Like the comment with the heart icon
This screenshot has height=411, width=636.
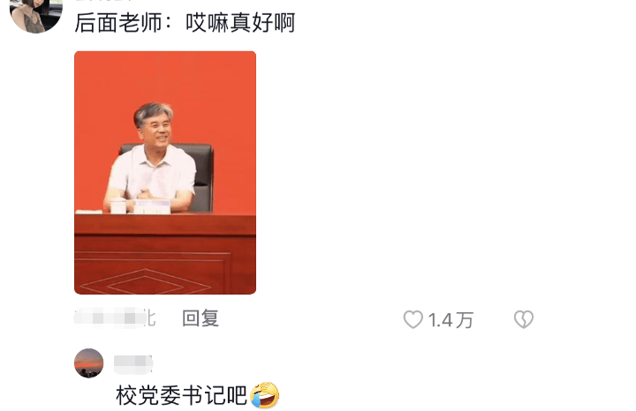[x=413, y=319]
